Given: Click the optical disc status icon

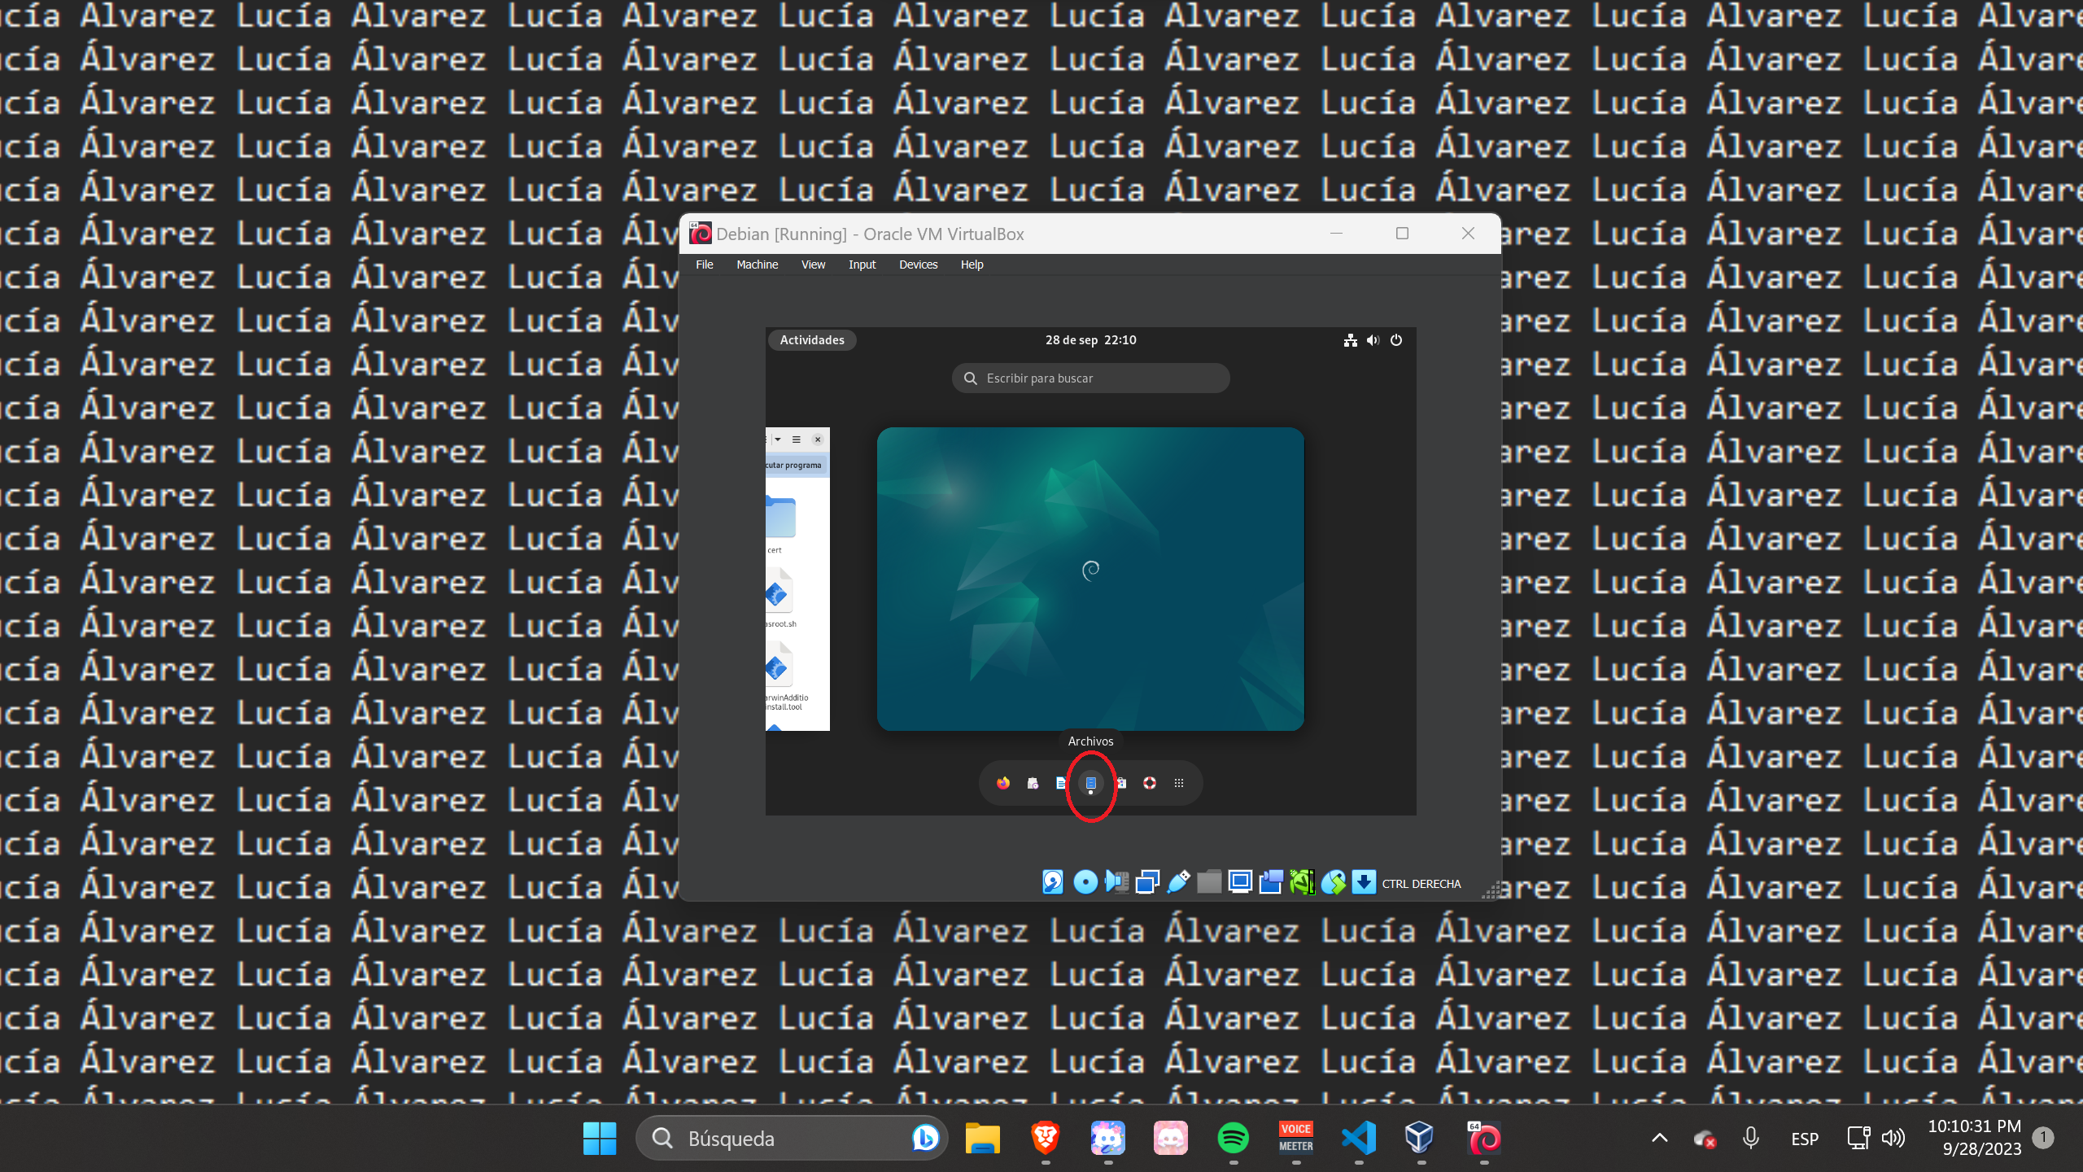Looking at the screenshot, I should [x=1085, y=882].
